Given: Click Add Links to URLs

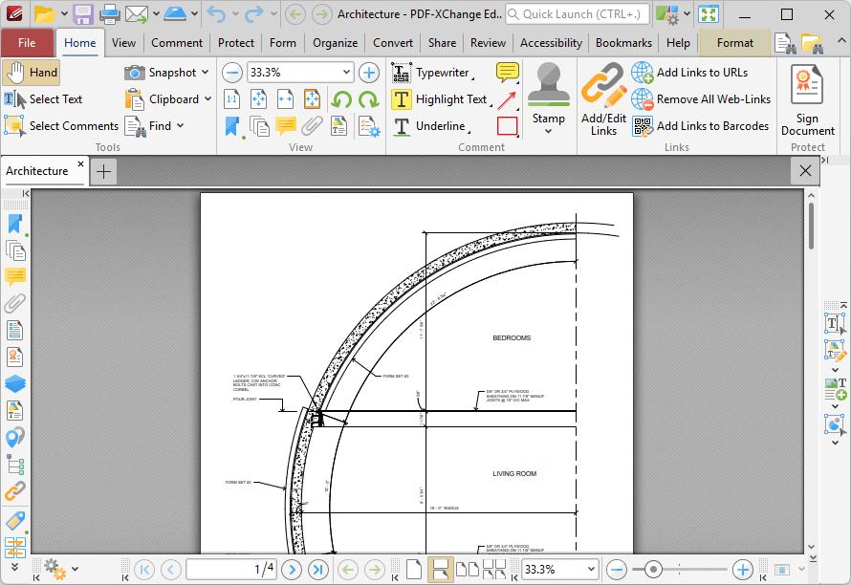Looking at the screenshot, I should click(689, 73).
